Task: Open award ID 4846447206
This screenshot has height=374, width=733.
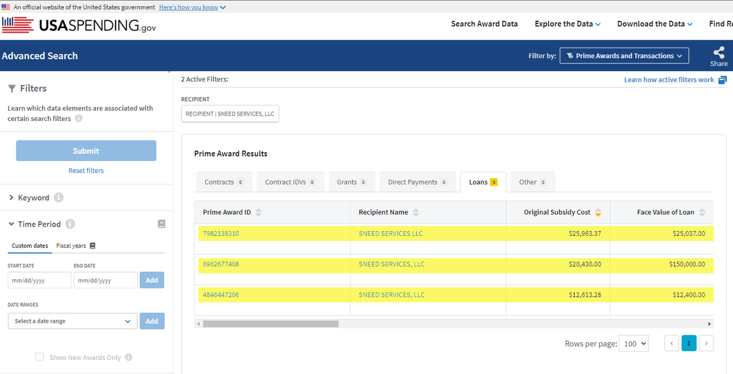Action: point(221,295)
